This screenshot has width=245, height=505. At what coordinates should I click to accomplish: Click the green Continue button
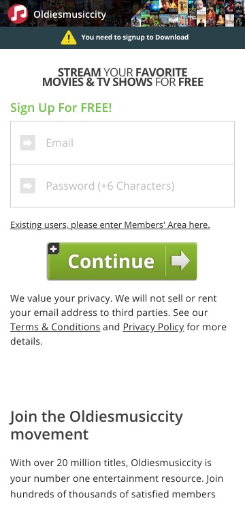click(122, 261)
